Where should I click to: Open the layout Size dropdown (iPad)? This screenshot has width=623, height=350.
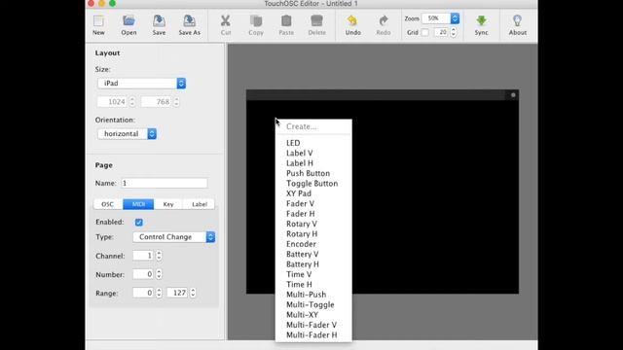(142, 84)
